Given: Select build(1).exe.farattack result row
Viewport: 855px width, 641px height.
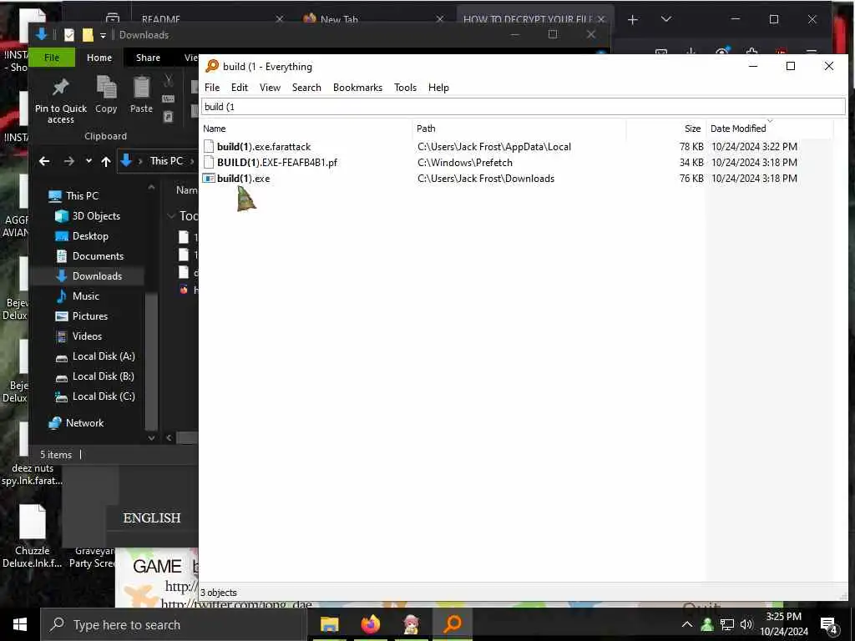Looking at the screenshot, I should [500, 147].
